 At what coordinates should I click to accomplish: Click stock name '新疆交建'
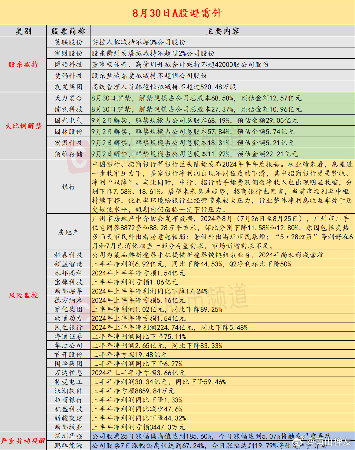click(x=68, y=418)
